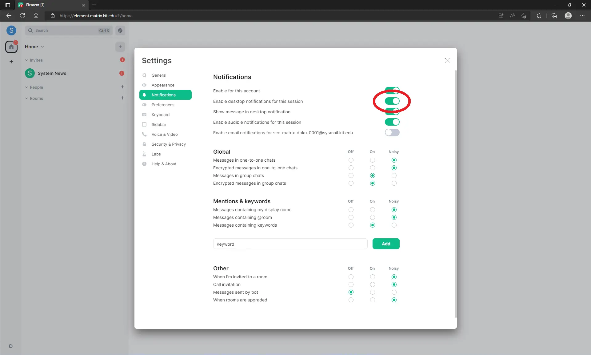591x355 pixels.
Task: Open the Sidebar settings section
Action: [x=158, y=124]
